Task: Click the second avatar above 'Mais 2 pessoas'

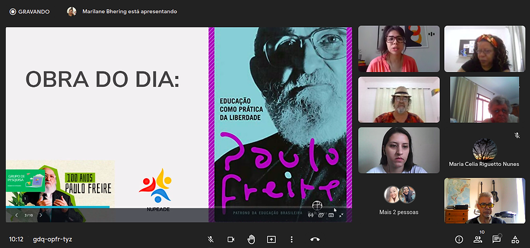Action: point(407,194)
